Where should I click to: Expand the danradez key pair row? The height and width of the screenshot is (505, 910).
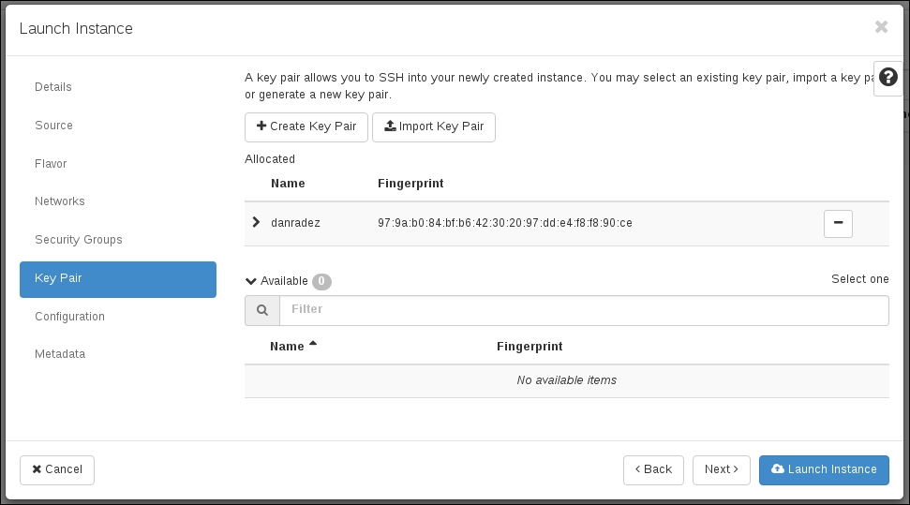(256, 223)
